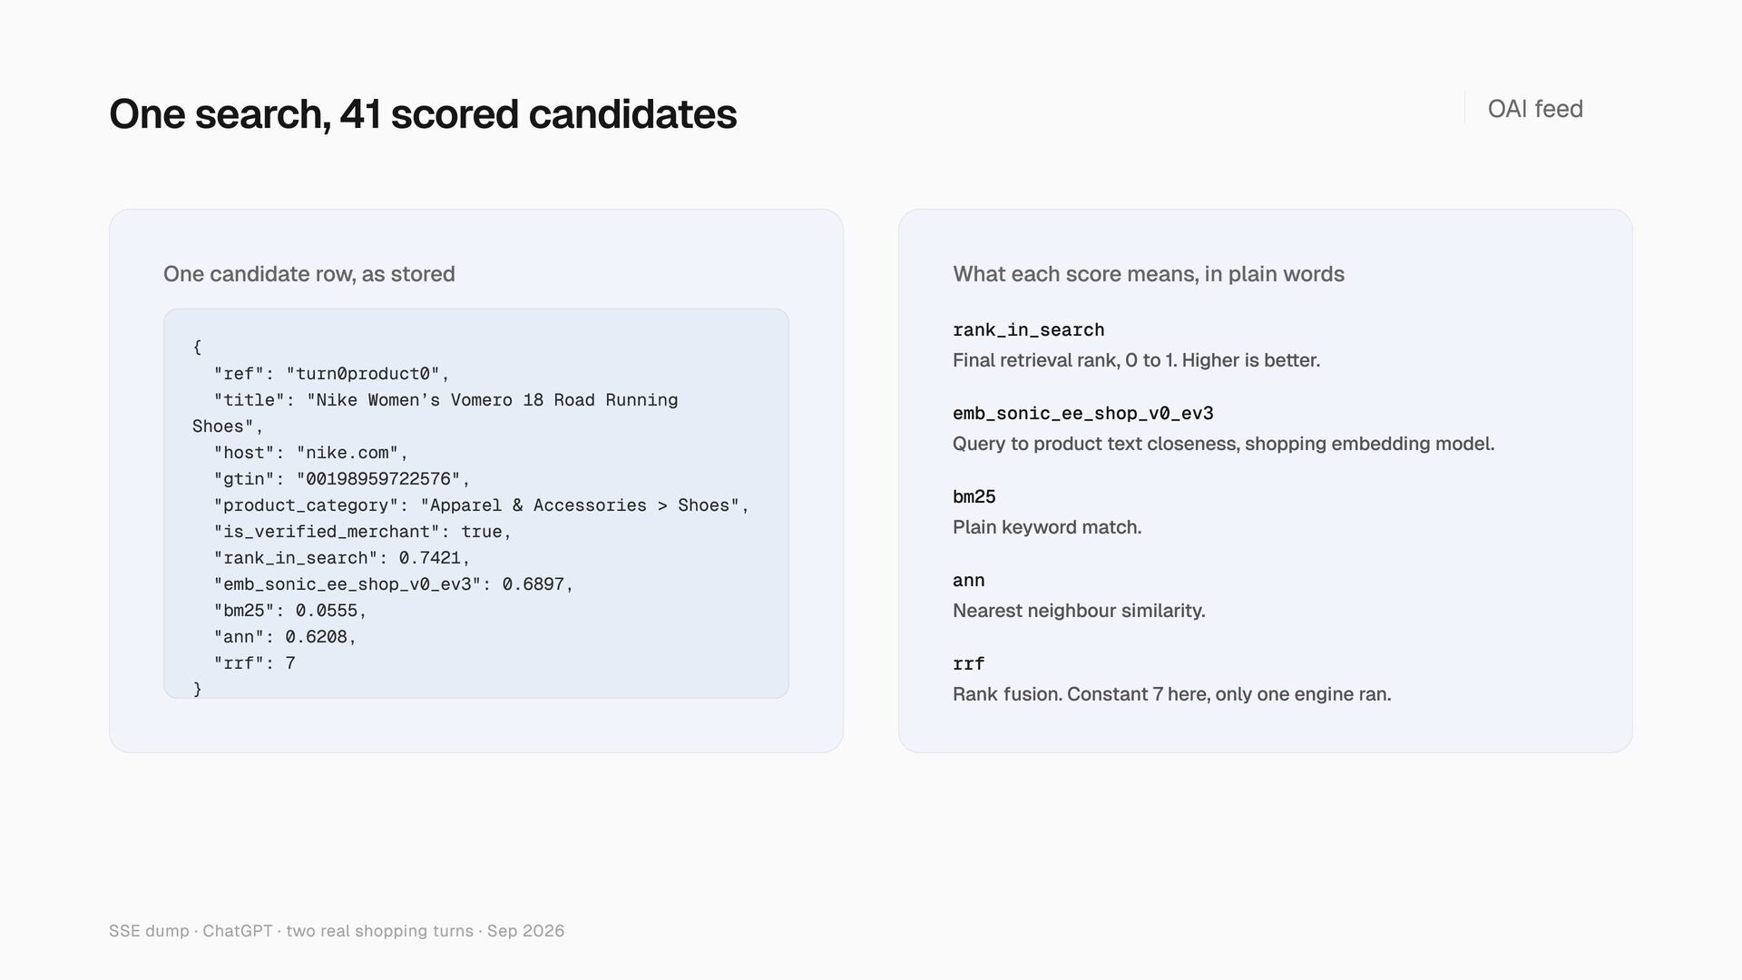Click the 'Plain keyword match.' description
Viewport: 1742px width, 980px height.
(1047, 527)
